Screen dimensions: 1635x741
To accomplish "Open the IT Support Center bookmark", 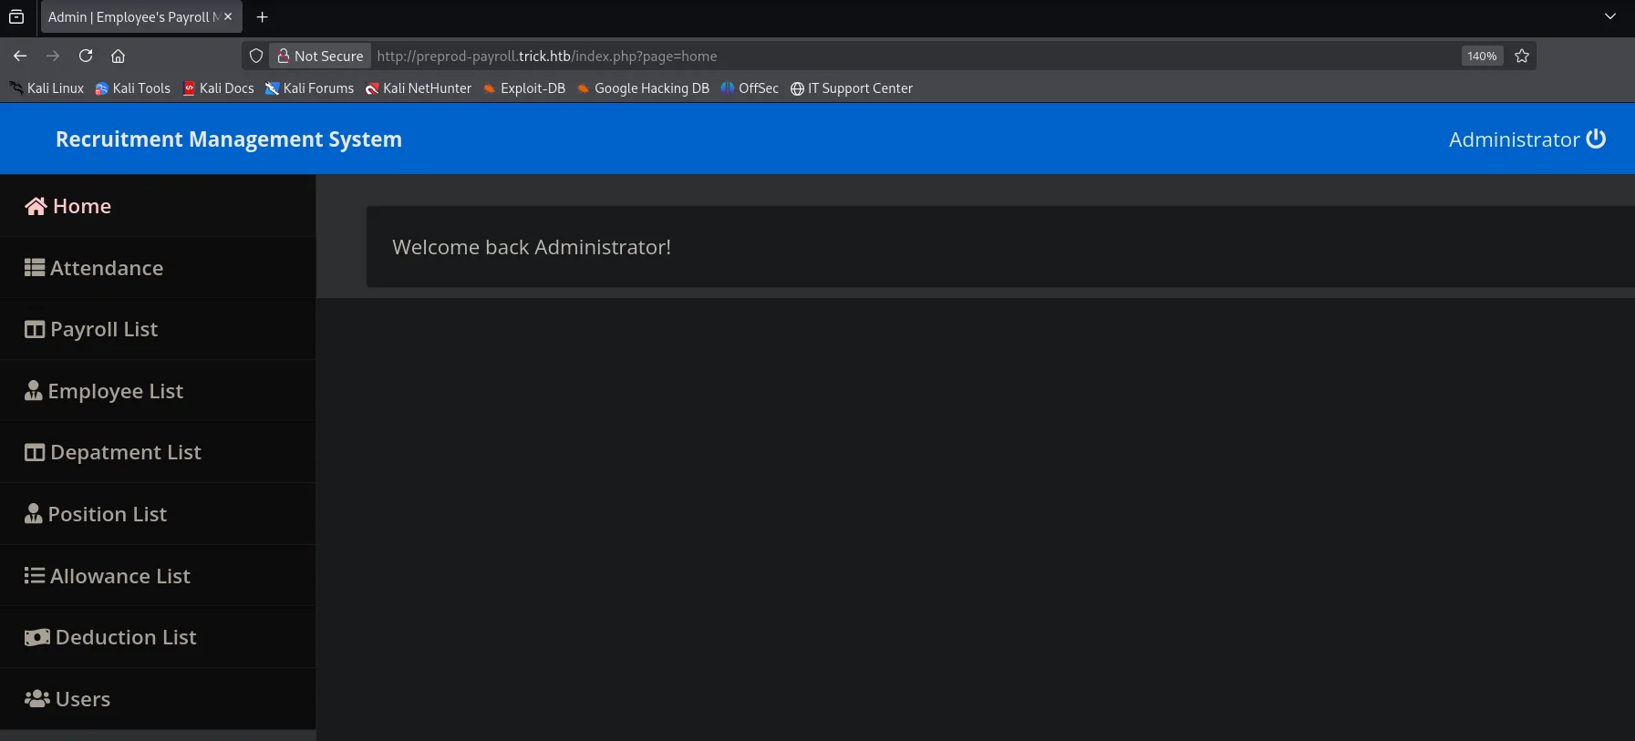I will [x=852, y=88].
